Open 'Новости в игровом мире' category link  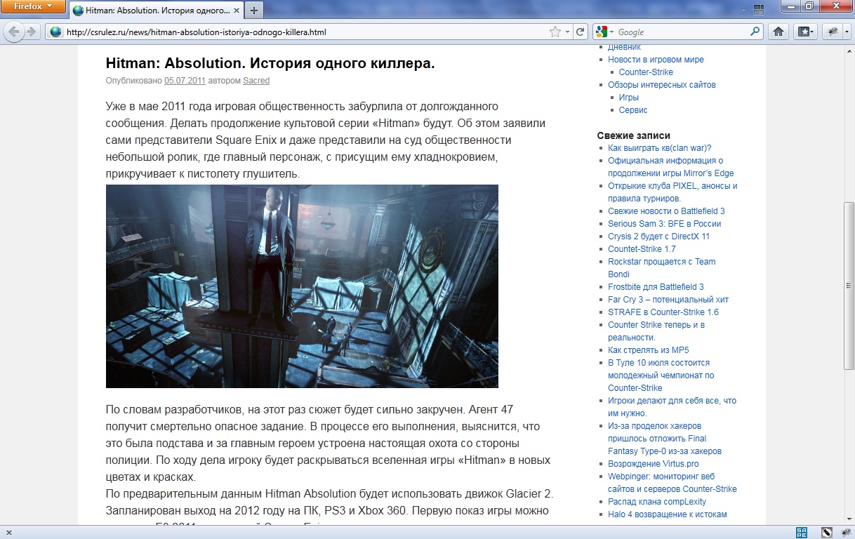coord(656,60)
